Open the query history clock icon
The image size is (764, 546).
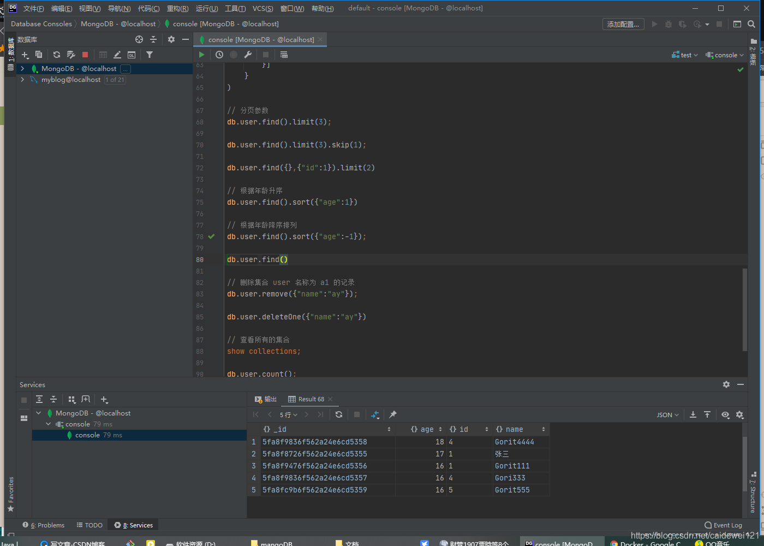point(219,55)
